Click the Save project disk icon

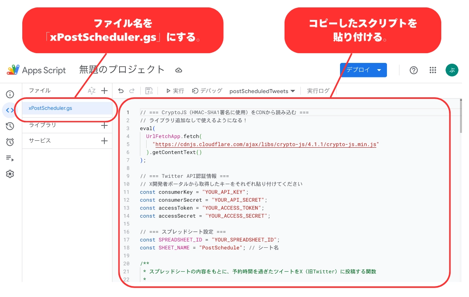tap(149, 91)
